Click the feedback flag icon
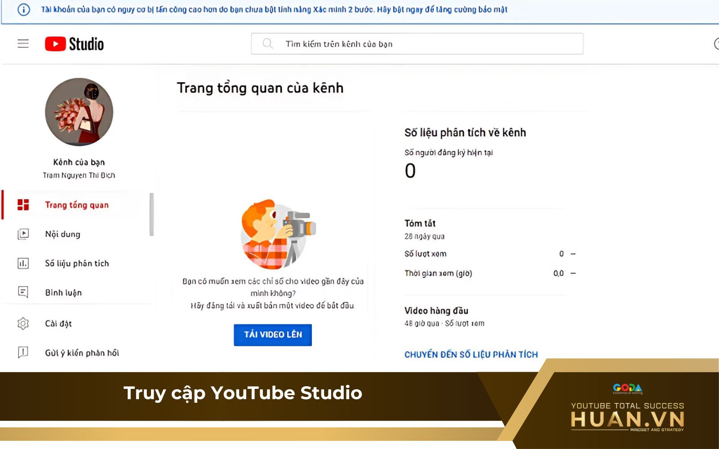Image resolution: width=719 pixels, height=449 pixels. tap(23, 352)
